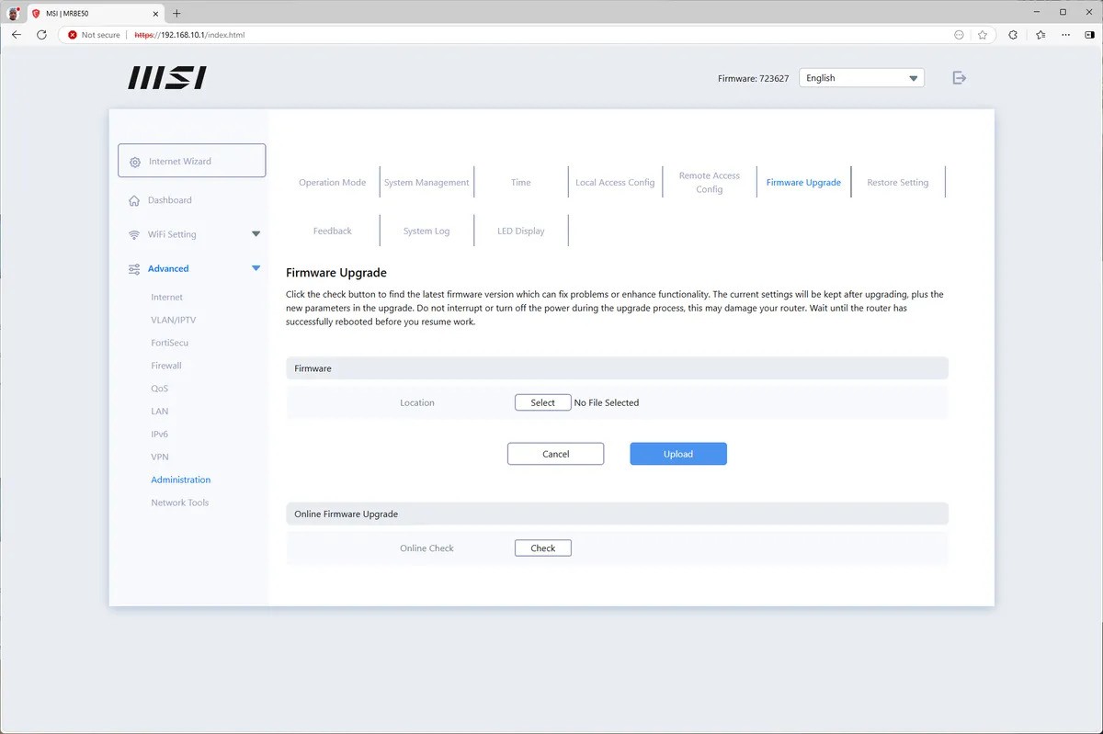Click the WiFi Setting signal icon

click(x=134, y=234)
